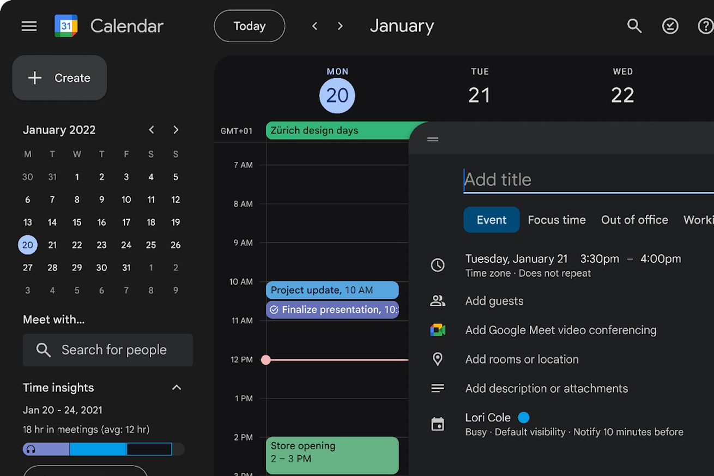Click Lori Cole's blue calendar color dot
This screenshot has width=714, height=476.
(x=524, y=418)
